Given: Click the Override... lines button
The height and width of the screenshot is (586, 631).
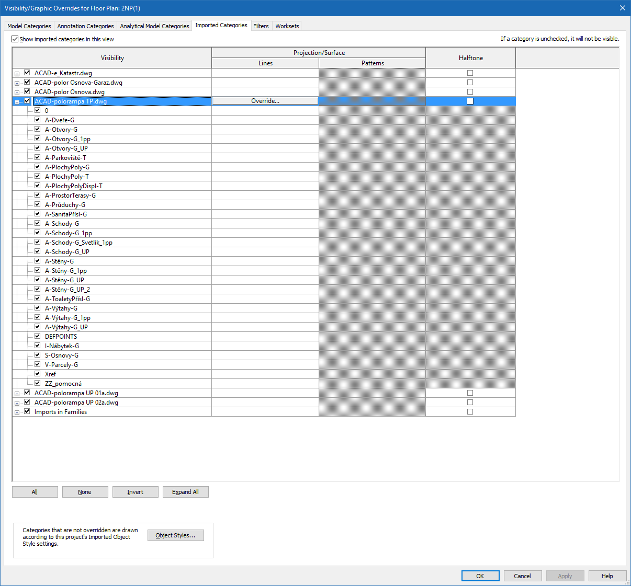Looking at the screenshot, I should [265, 101].
